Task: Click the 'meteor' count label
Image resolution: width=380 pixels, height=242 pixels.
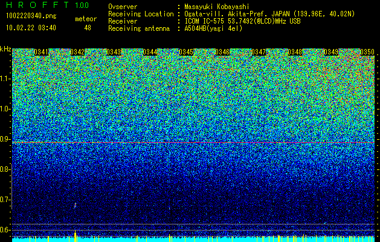Action: coord(86,19)
